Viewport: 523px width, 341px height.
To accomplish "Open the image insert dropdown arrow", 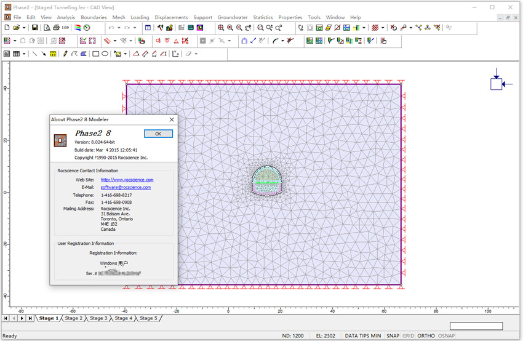I will tap(126, 54).
